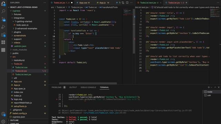Open the Manage gear settings
The image size is (221, 124).
coord(3,121)
